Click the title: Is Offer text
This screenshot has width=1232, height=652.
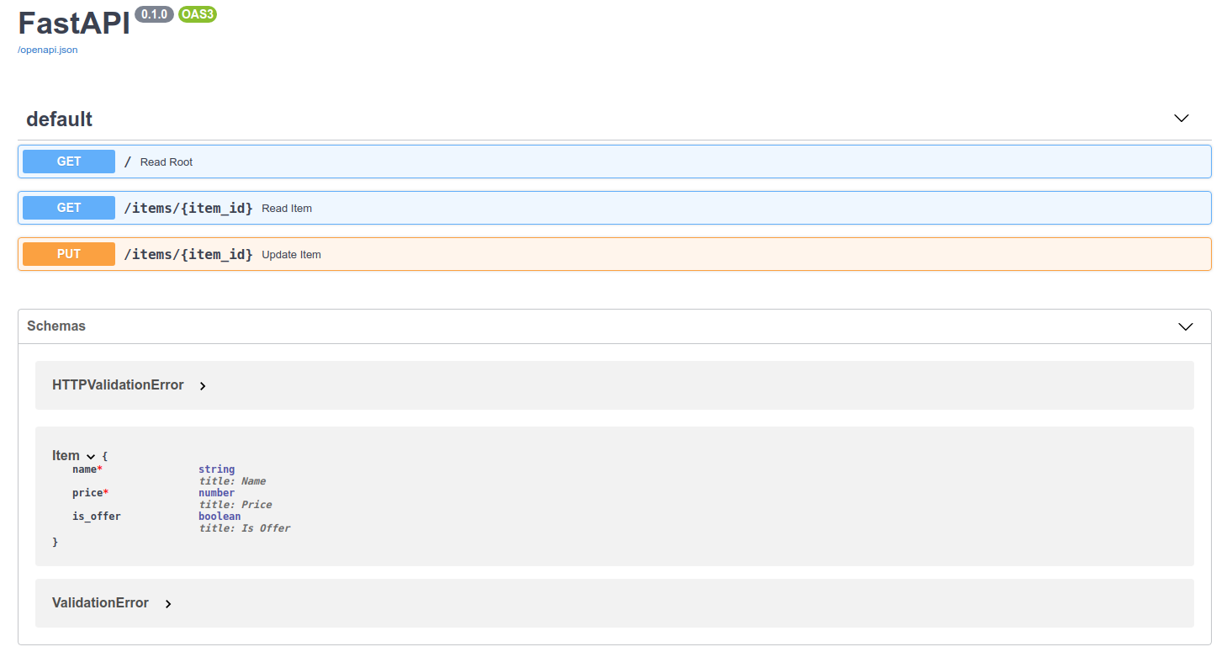(x=245, y=528)
